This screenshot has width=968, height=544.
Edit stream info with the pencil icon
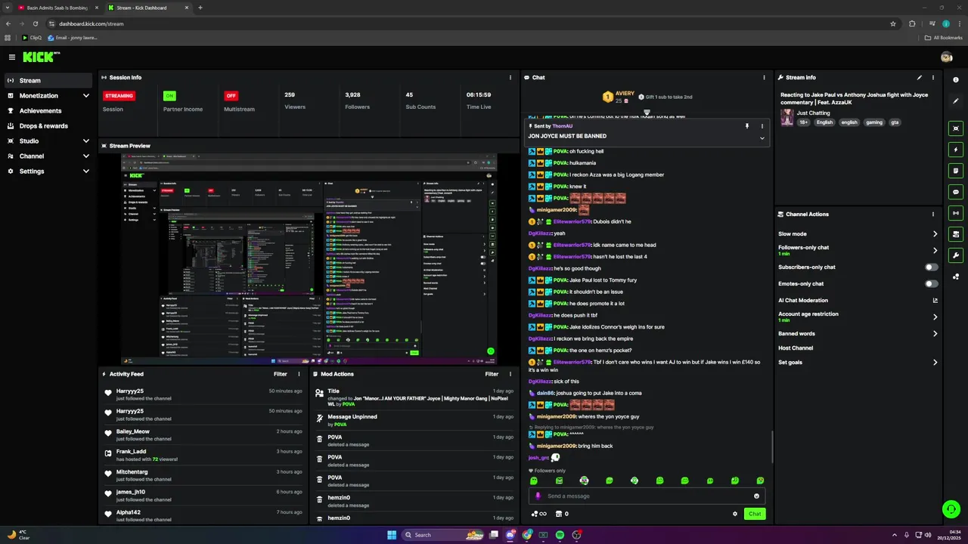(920, 77)
